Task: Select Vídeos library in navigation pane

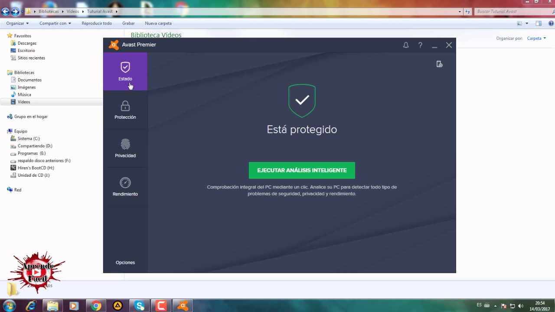Action: (x=24, y=102)
